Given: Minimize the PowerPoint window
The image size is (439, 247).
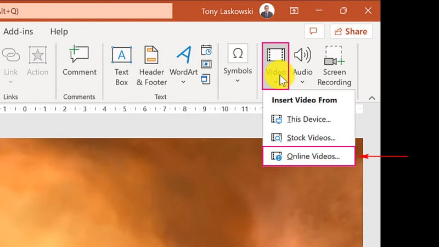Looking at the screenshot, I should (319, 10).
